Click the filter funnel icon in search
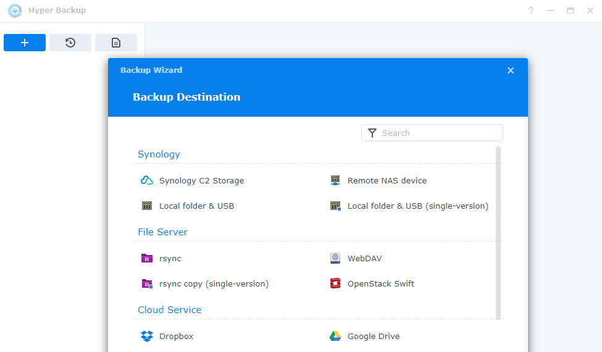This screenshot has height=352, width=602. click(372, 133)
